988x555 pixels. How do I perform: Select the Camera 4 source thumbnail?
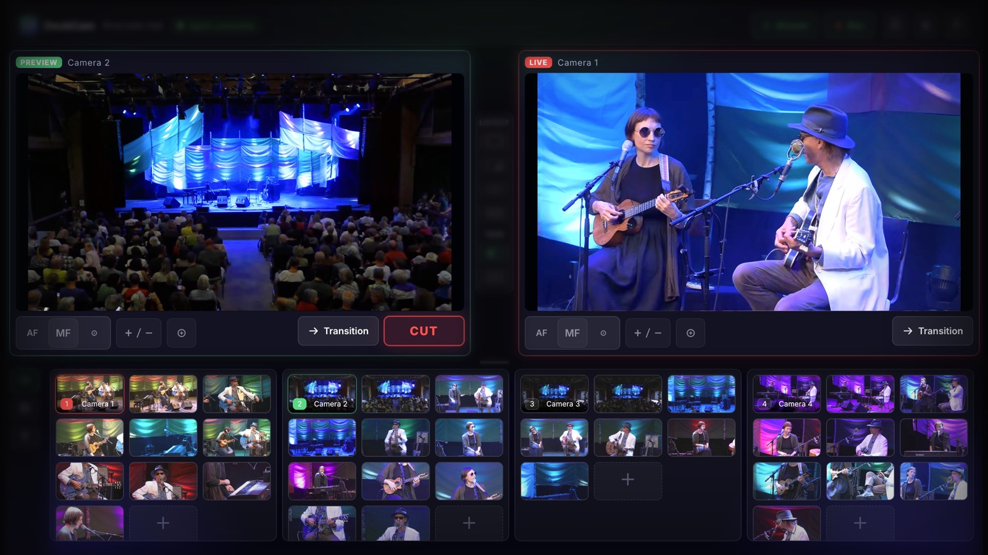787,394
